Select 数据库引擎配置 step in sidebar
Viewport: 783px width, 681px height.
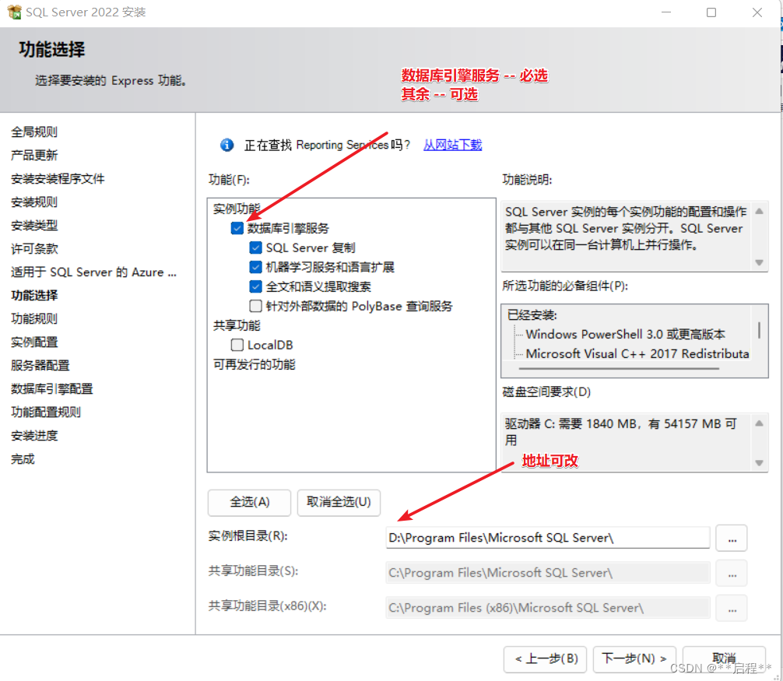52,389
